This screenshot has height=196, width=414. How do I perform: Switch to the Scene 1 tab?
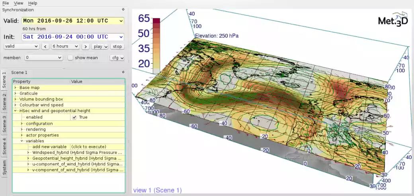[4, 80]
